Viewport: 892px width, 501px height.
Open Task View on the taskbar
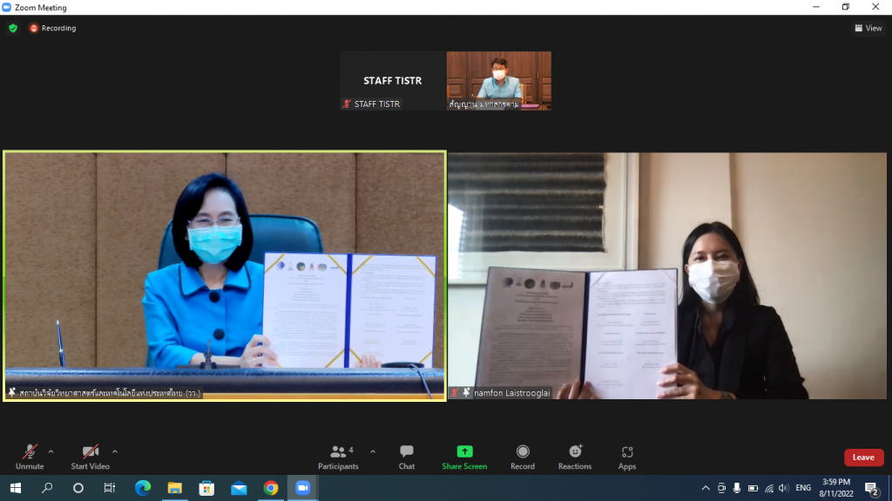coord(109,488)
